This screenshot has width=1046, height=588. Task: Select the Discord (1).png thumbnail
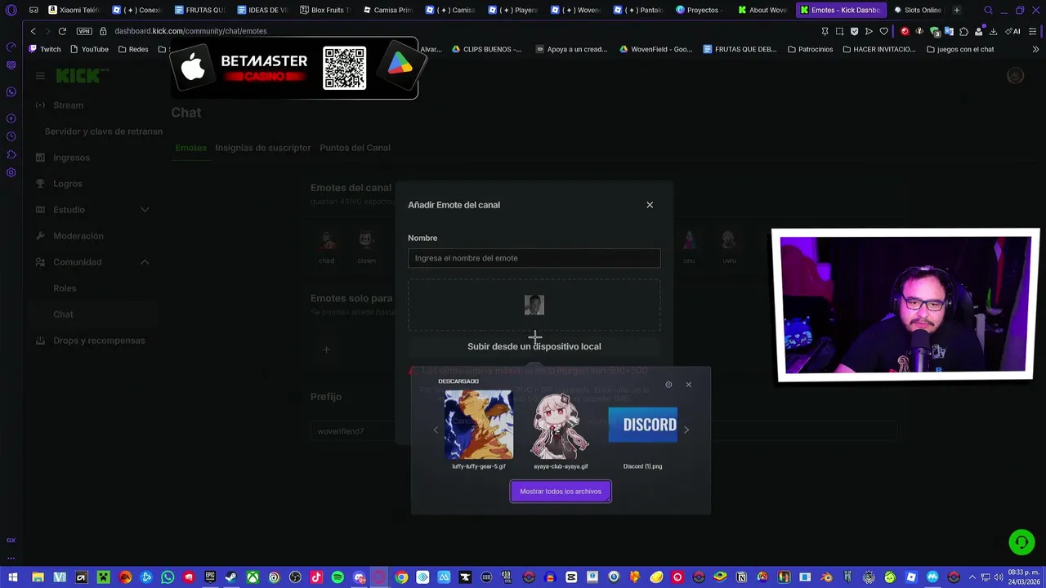(643, 425)
